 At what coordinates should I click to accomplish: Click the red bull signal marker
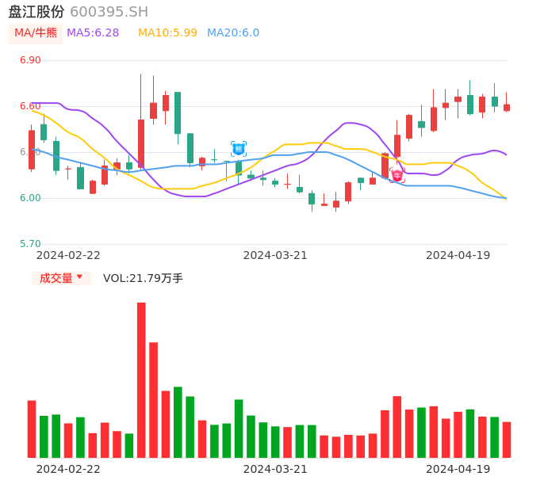pyautogui.click(x=397, y=175)
